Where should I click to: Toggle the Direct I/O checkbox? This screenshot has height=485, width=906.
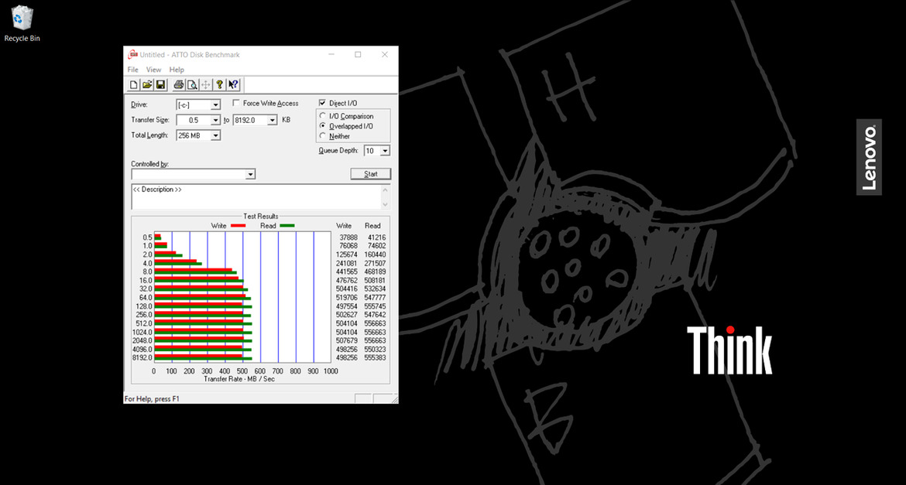pyautogui.click(x=322, y=104)
